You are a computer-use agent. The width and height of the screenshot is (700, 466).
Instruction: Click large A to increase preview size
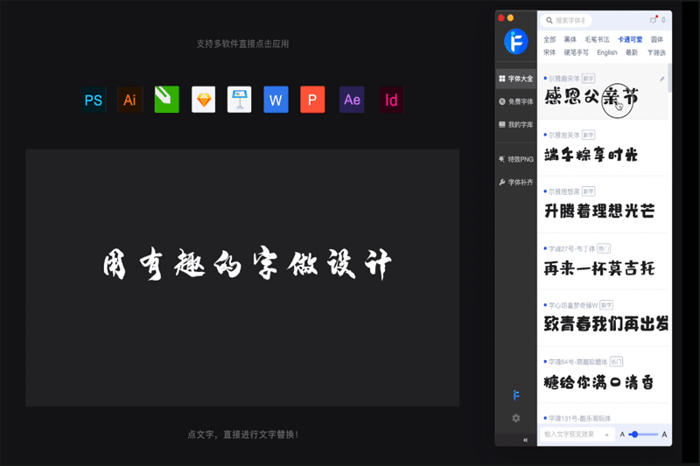(x=664, y=435)
